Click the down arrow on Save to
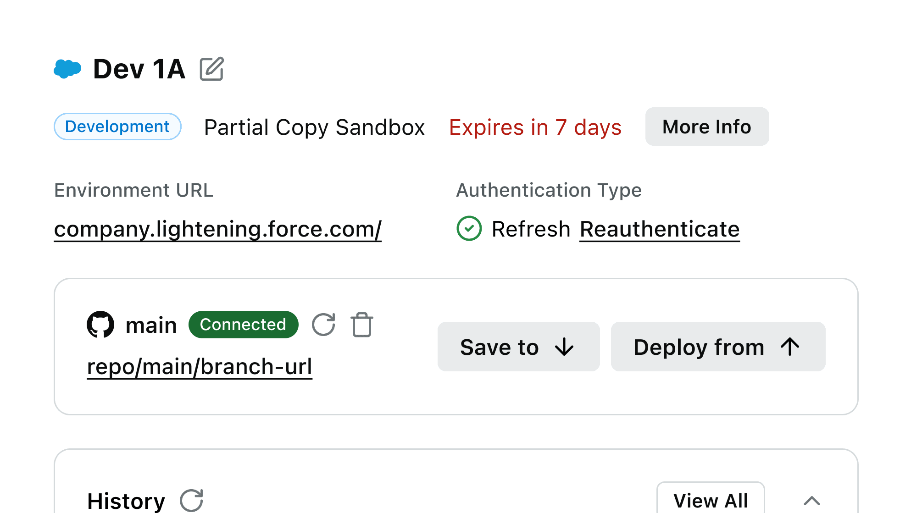The height and width of the screenshot is (513, 911). (x=564, y=347)
